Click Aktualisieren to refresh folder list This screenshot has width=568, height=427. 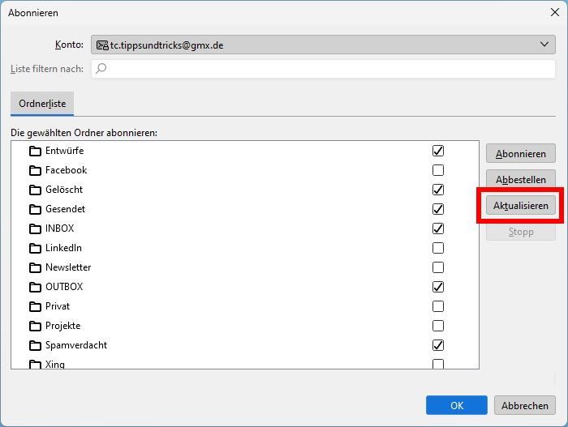coord(521,206)
